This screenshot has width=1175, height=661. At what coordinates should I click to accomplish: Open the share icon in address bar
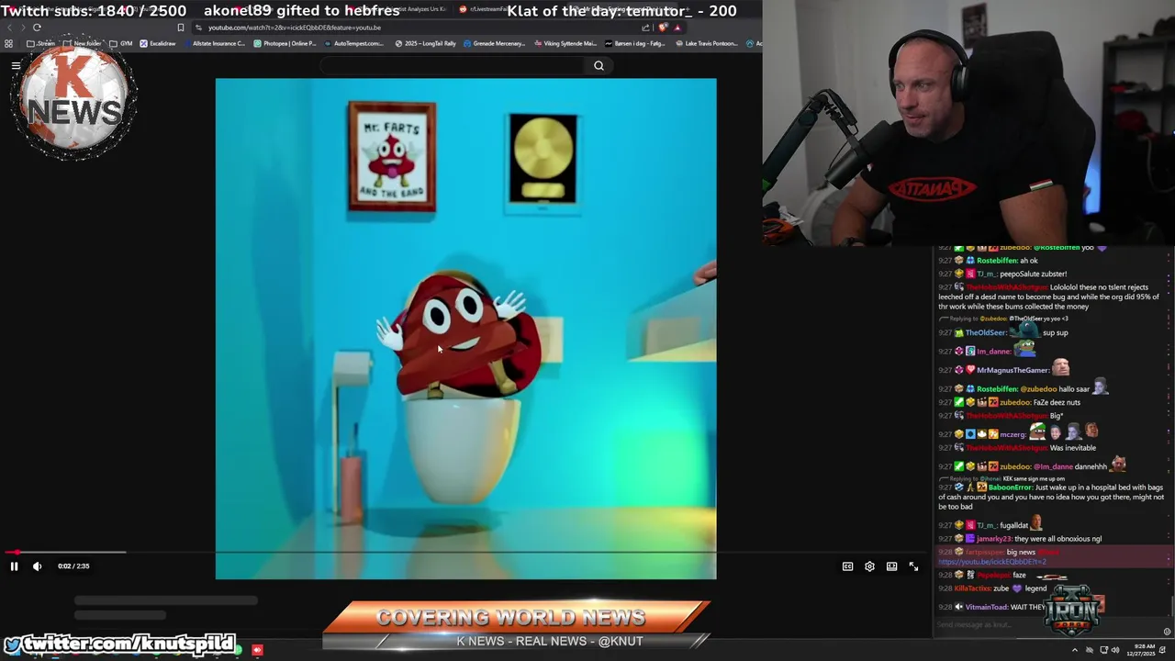645,28
